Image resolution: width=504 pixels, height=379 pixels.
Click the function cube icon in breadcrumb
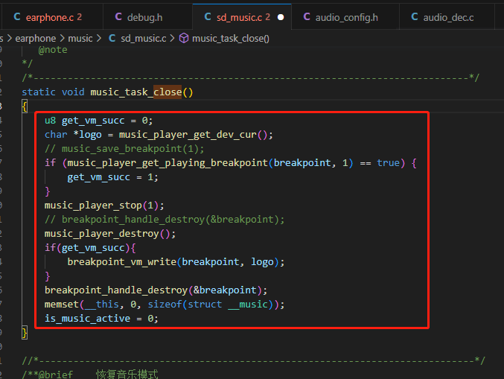[x=184, y=38]
